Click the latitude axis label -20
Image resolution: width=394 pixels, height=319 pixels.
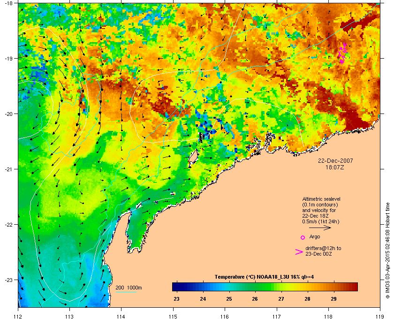(8, 114)
